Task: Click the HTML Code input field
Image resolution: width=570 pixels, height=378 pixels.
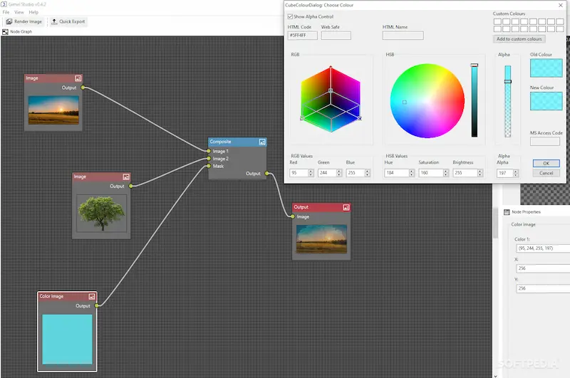Action: [x=302, y=36]
